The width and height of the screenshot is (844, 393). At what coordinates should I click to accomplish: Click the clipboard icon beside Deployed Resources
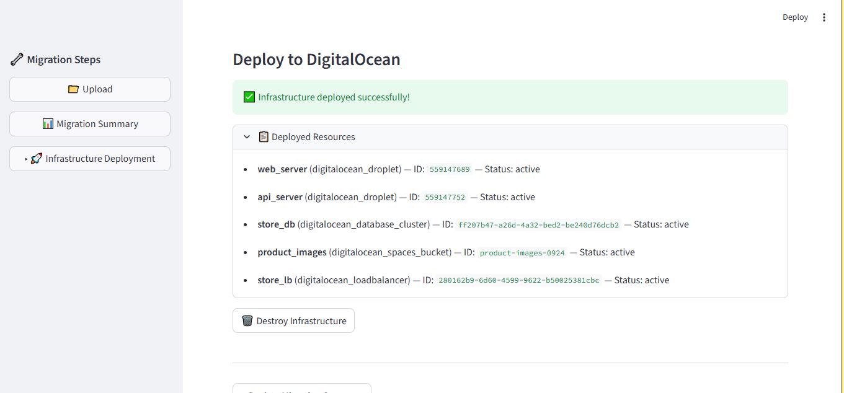tap(264, 137)
